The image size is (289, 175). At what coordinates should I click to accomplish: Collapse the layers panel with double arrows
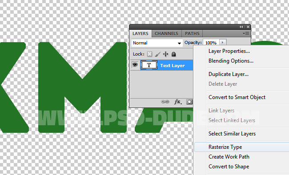(241, 27)
